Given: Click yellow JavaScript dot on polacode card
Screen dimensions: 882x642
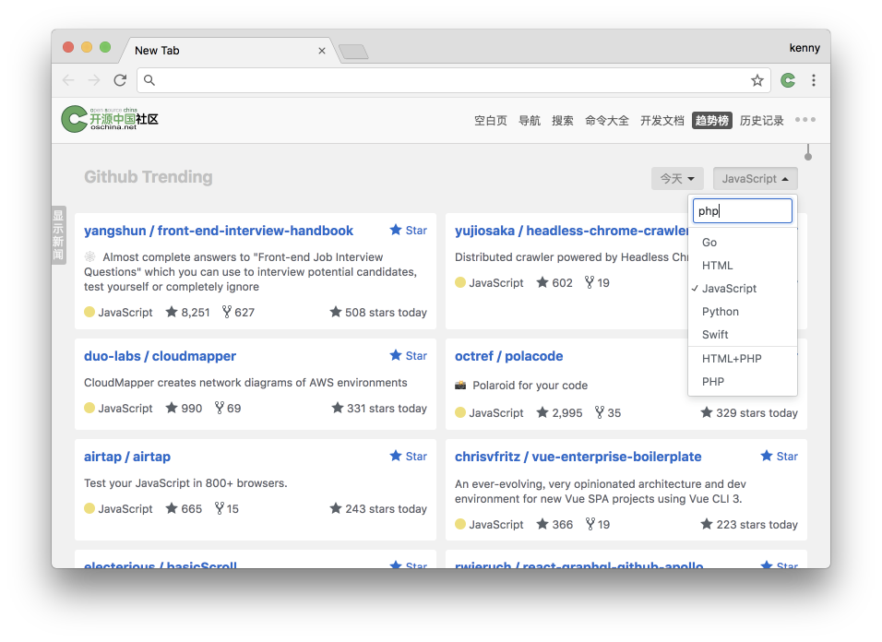Looking at the screenshot, I should 460,412.
